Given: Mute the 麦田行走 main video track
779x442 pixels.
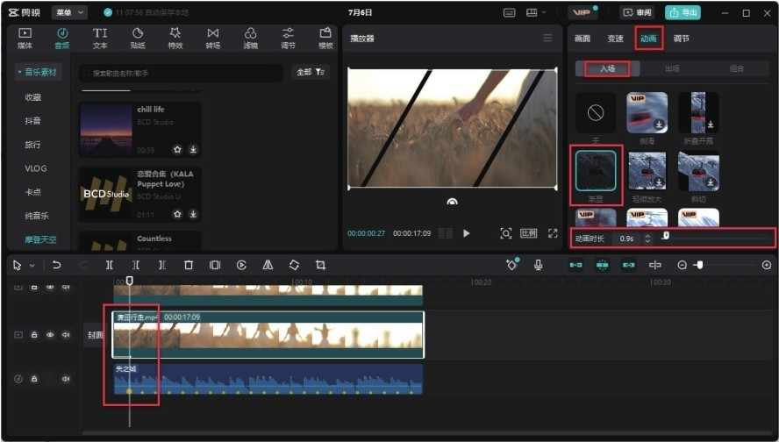Looking at the screenshot, I should 66,335.
